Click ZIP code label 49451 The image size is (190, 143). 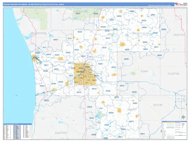56,40
